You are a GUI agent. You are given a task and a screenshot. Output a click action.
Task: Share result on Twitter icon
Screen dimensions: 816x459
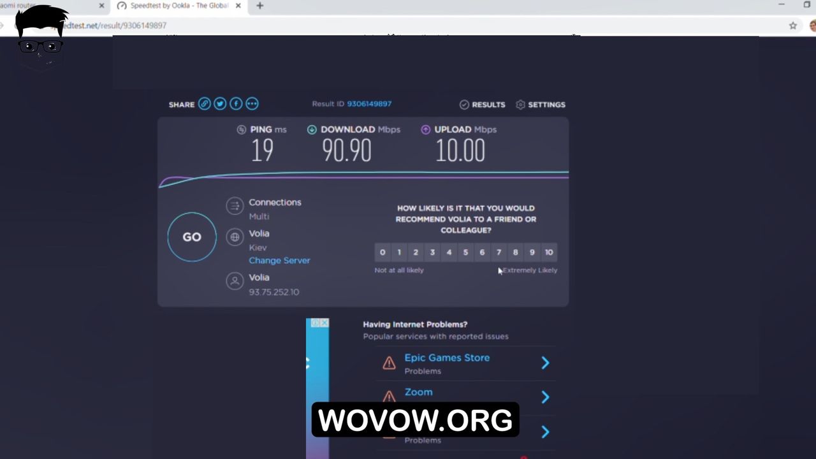(220, 104)
